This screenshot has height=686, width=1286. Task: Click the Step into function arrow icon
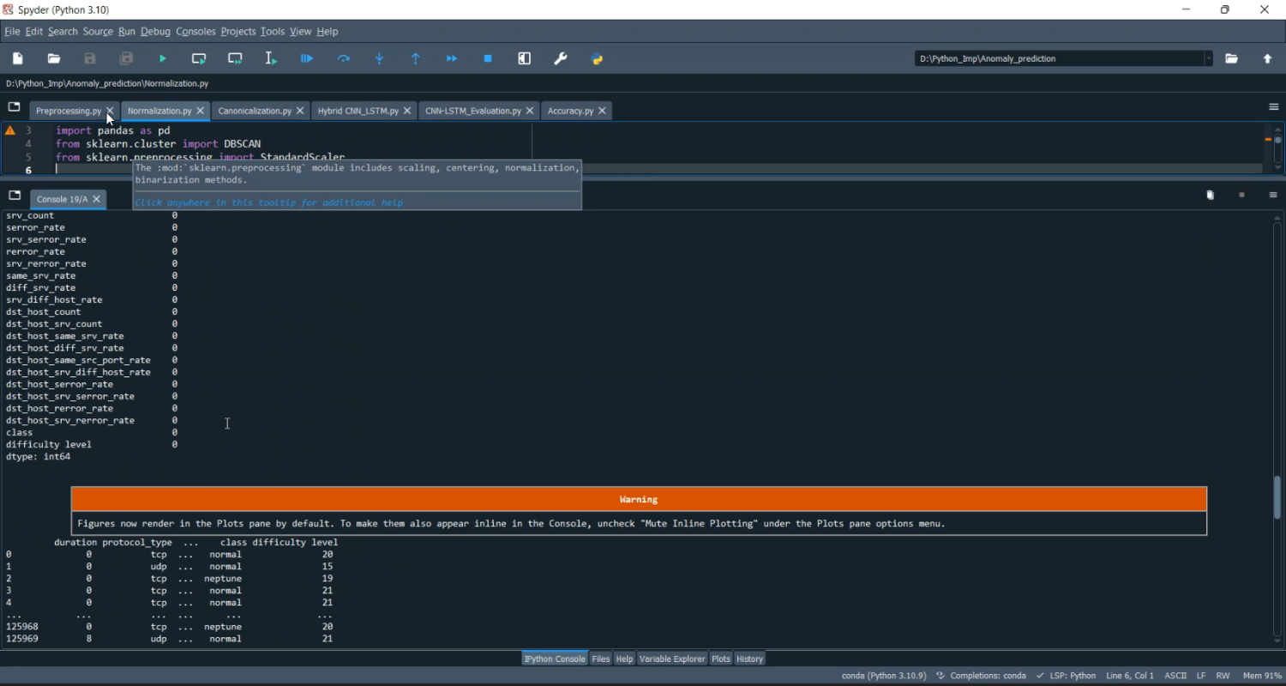380,59
